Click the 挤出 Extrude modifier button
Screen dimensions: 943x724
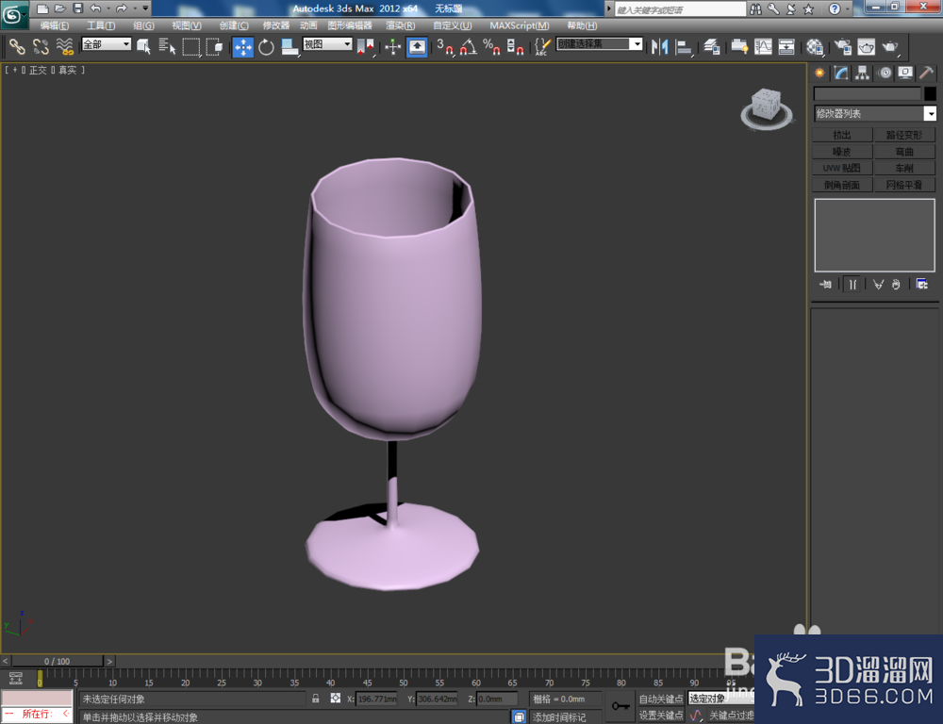tap(842, 135)
